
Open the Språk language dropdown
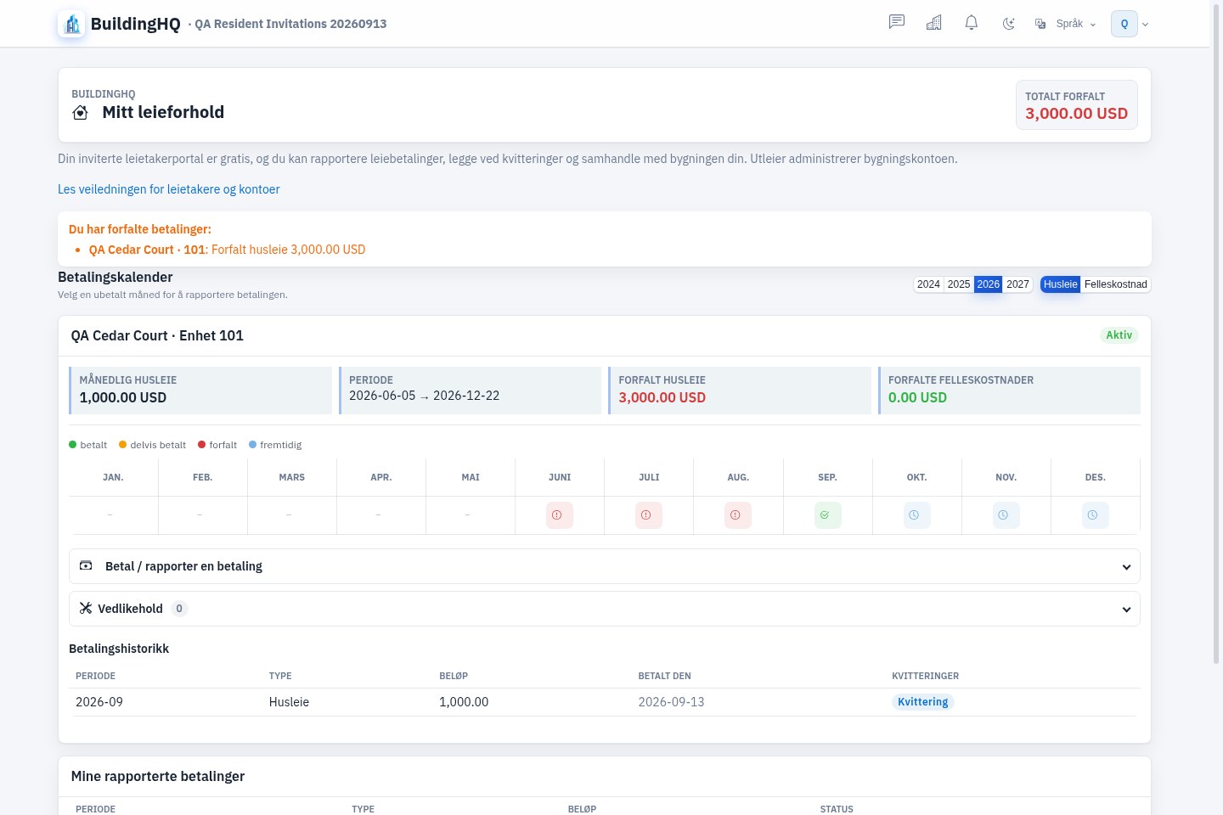(x=1065, y=24)
